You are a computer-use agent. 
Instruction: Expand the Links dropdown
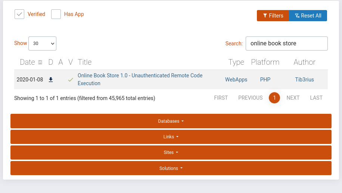(171, 137)
